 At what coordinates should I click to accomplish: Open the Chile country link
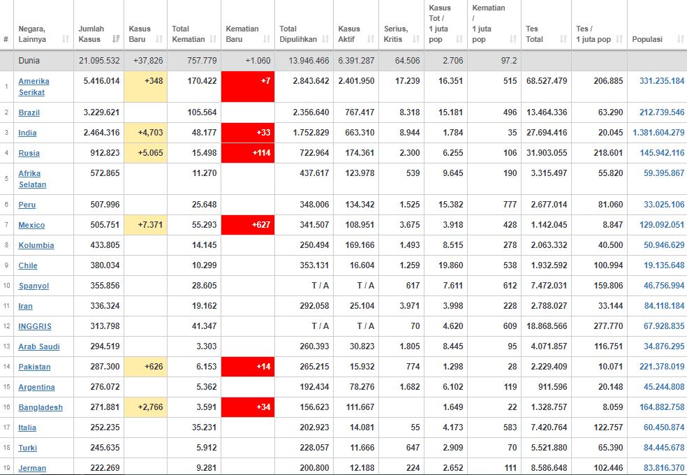click(28, 265)
